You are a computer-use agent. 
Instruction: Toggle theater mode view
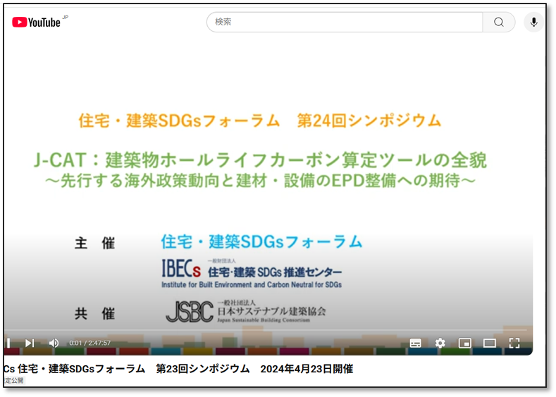(489, 343)
